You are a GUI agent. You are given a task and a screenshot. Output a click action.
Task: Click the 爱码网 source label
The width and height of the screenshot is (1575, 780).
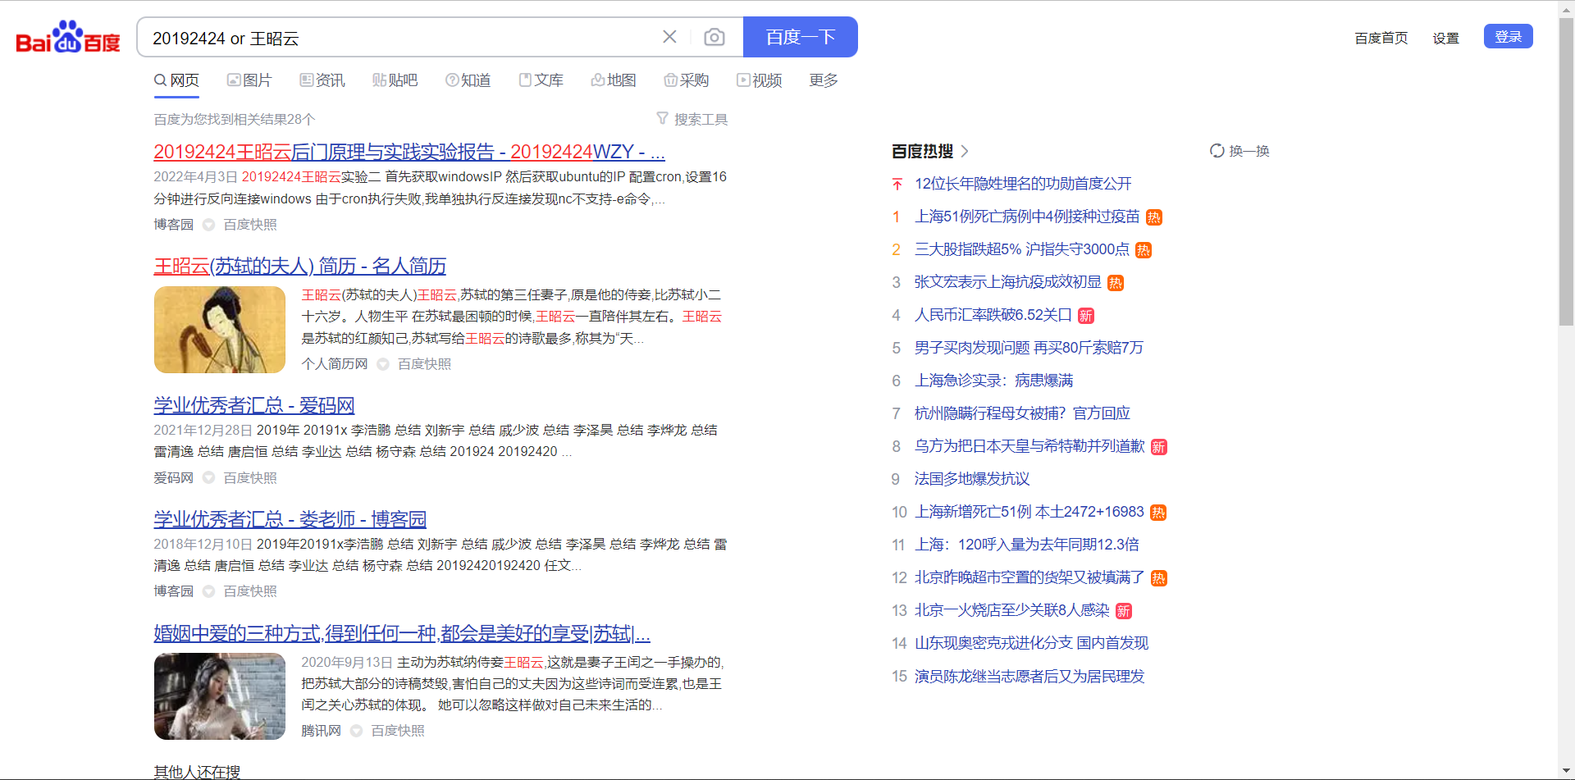click(174, 478)
